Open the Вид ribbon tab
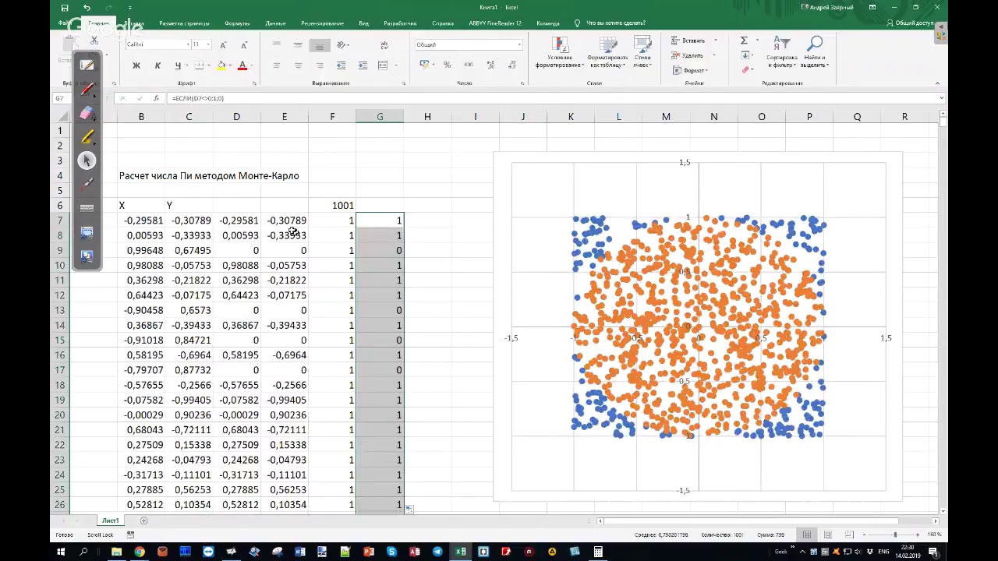 [x=363, y=23]
